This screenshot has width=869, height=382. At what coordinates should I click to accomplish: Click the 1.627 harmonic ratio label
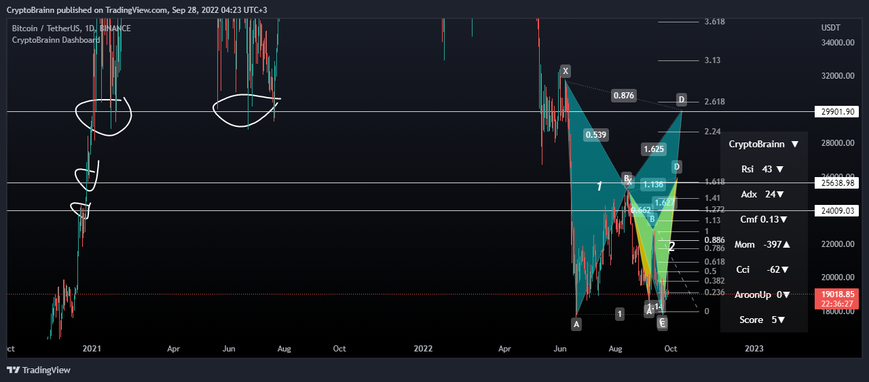(665, 202)
